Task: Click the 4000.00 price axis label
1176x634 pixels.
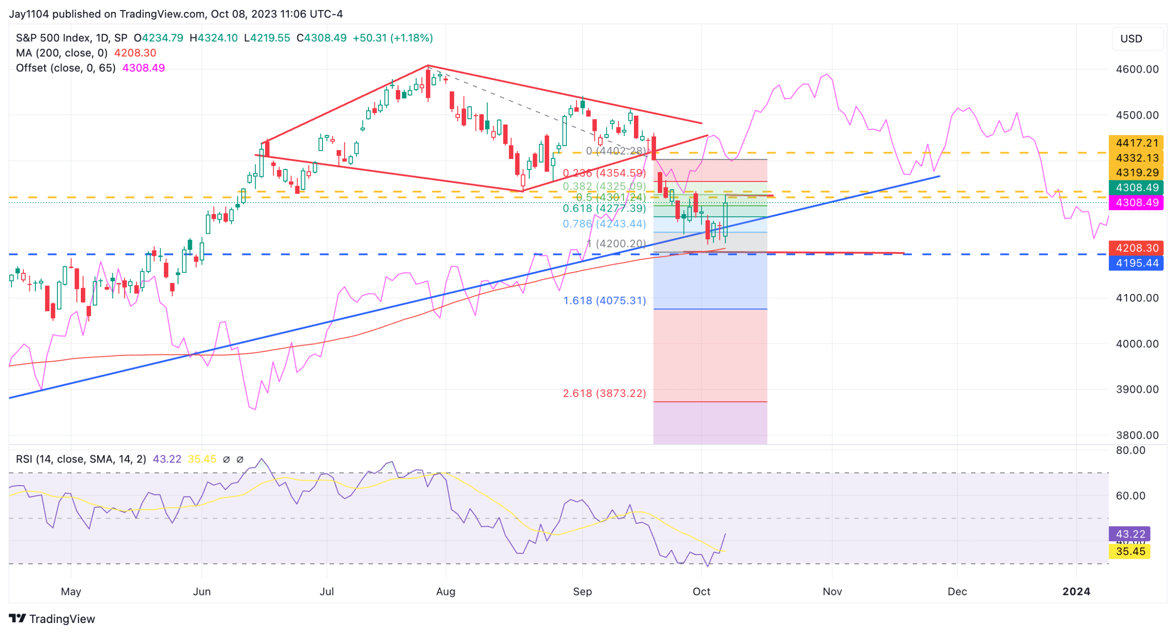Action: click(x=1137, y=344)
